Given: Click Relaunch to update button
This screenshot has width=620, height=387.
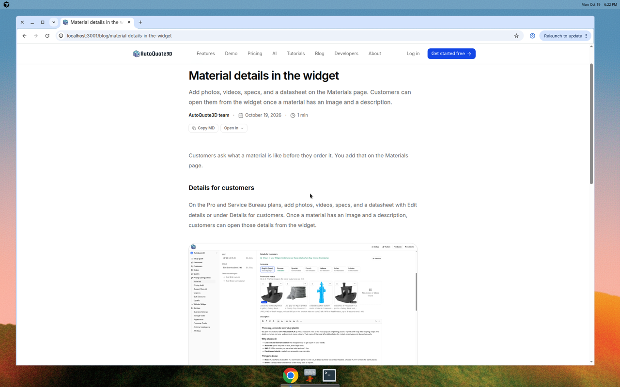Looking at the screenshot, I should pos(562,36).
